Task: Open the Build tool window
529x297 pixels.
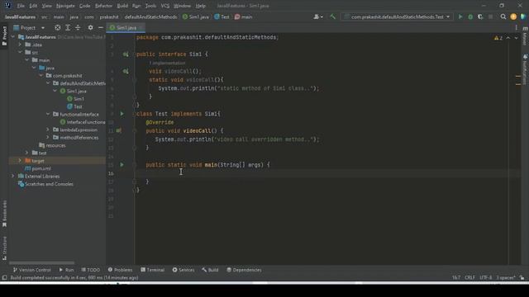Action: pyautogui.click(x=210, y=270)
